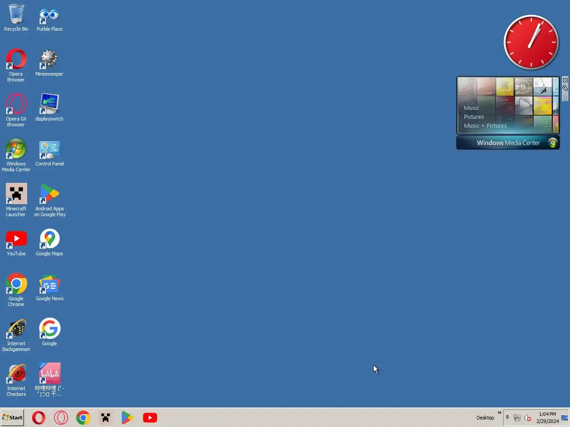
Task: Click the red analog clock gadget
Action: click(x=531, y=42)
